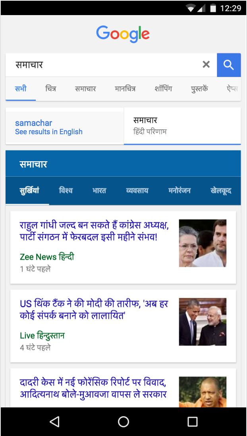
Task: Select the शॉपिंग search tab
Action: click(x=163, y=89)
